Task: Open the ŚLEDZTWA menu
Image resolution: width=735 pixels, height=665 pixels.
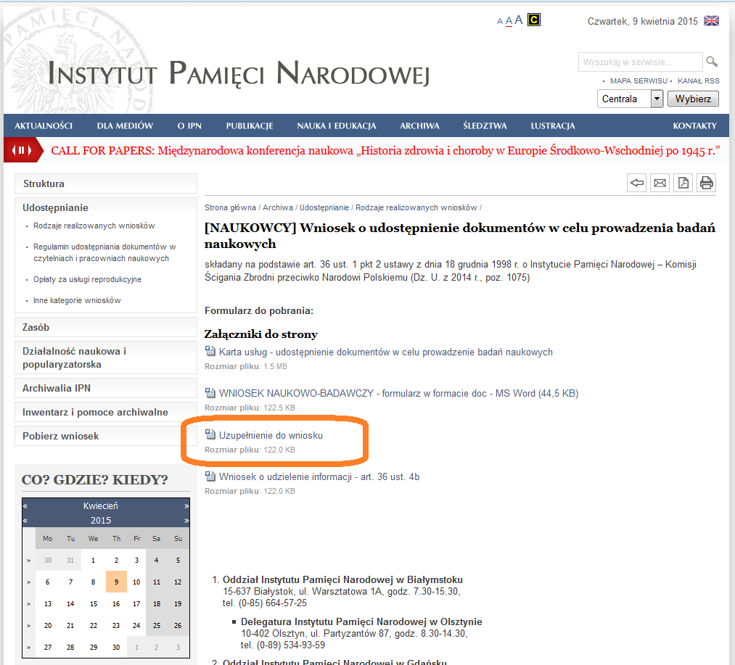Action: (x=485, y=125)
